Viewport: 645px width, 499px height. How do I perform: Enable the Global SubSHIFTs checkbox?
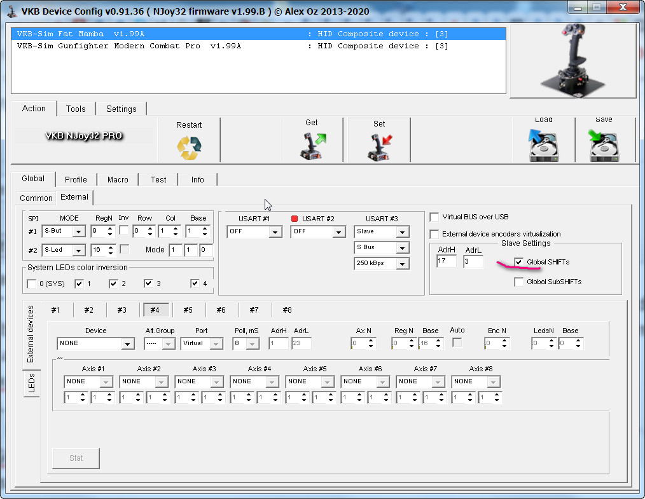click(519, 282)
